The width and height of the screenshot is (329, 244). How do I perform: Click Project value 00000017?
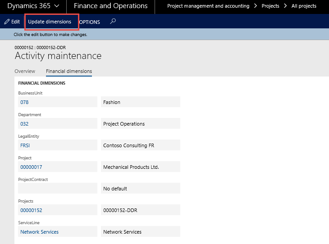click(x=31, y=167)
